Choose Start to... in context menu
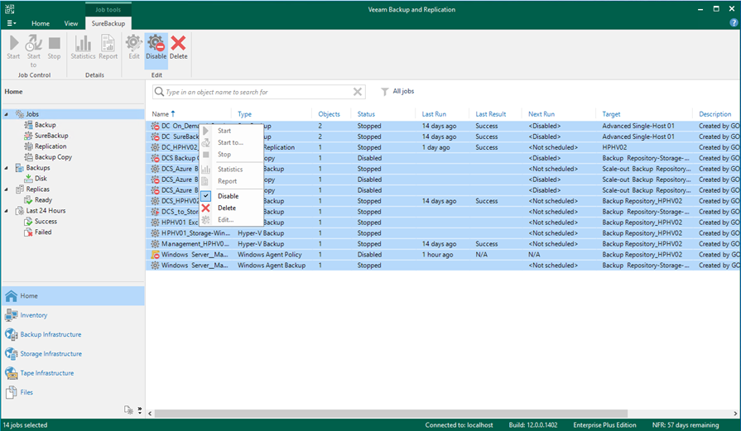Image resolution: width=741 pixels, height=431 pixels. tap(231, 142)
